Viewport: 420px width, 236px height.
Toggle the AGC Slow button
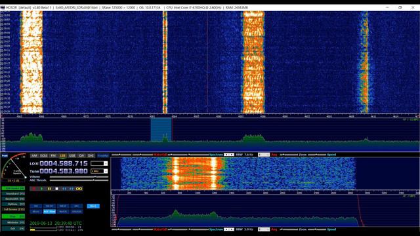click(49, 211)
